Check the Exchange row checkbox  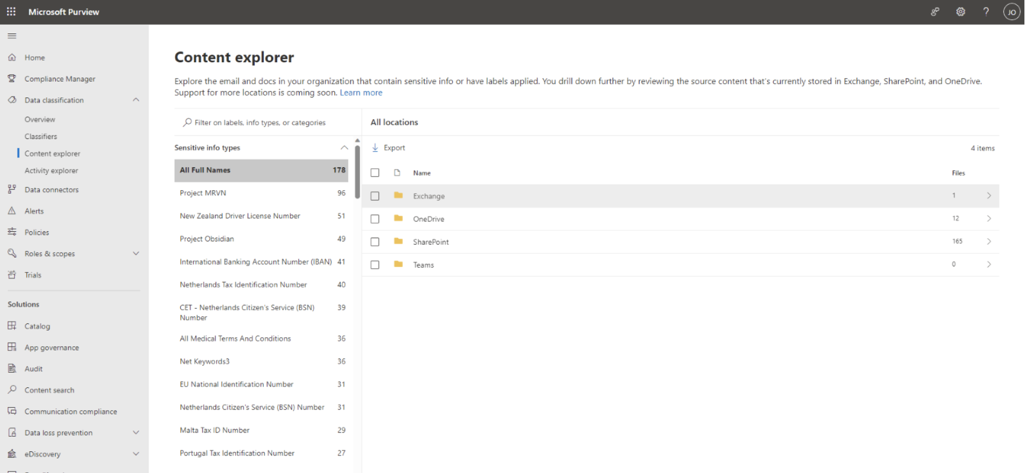pyautogui.click(x=375, y=196)
